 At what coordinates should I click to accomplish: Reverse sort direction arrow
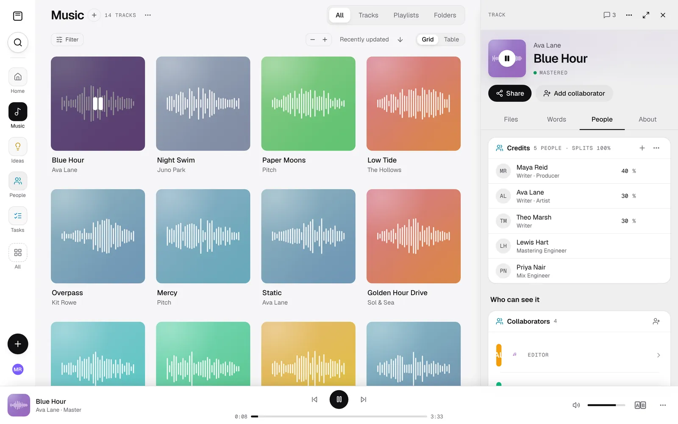point(400,39)
